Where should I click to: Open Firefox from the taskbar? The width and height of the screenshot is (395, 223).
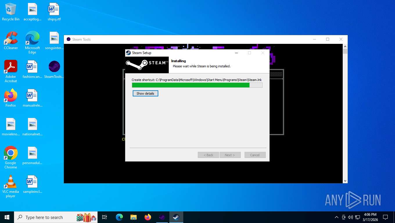click(148, 217)
